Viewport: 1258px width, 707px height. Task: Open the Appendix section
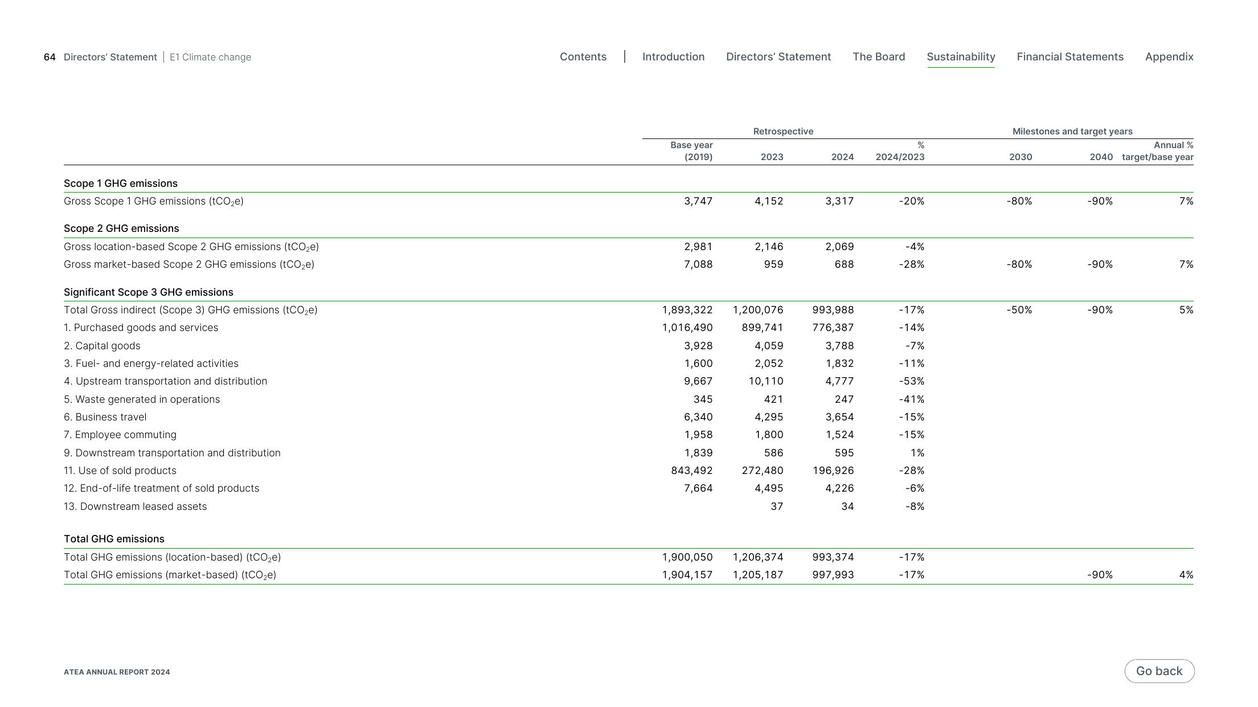(x=1169, y=57)
